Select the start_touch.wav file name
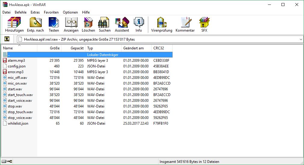The height and width of the screenshot is (165, 304). tap(20, 95)
